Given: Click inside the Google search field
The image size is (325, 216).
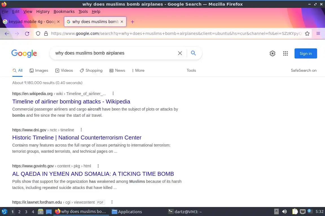Looking at the screenshot, I should (x=114, y=53).
